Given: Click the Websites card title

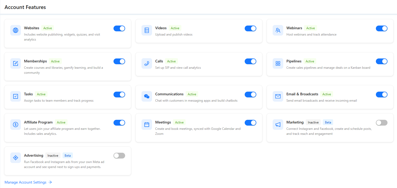Looking at the screenshot, I should click(x=32, y=28).
